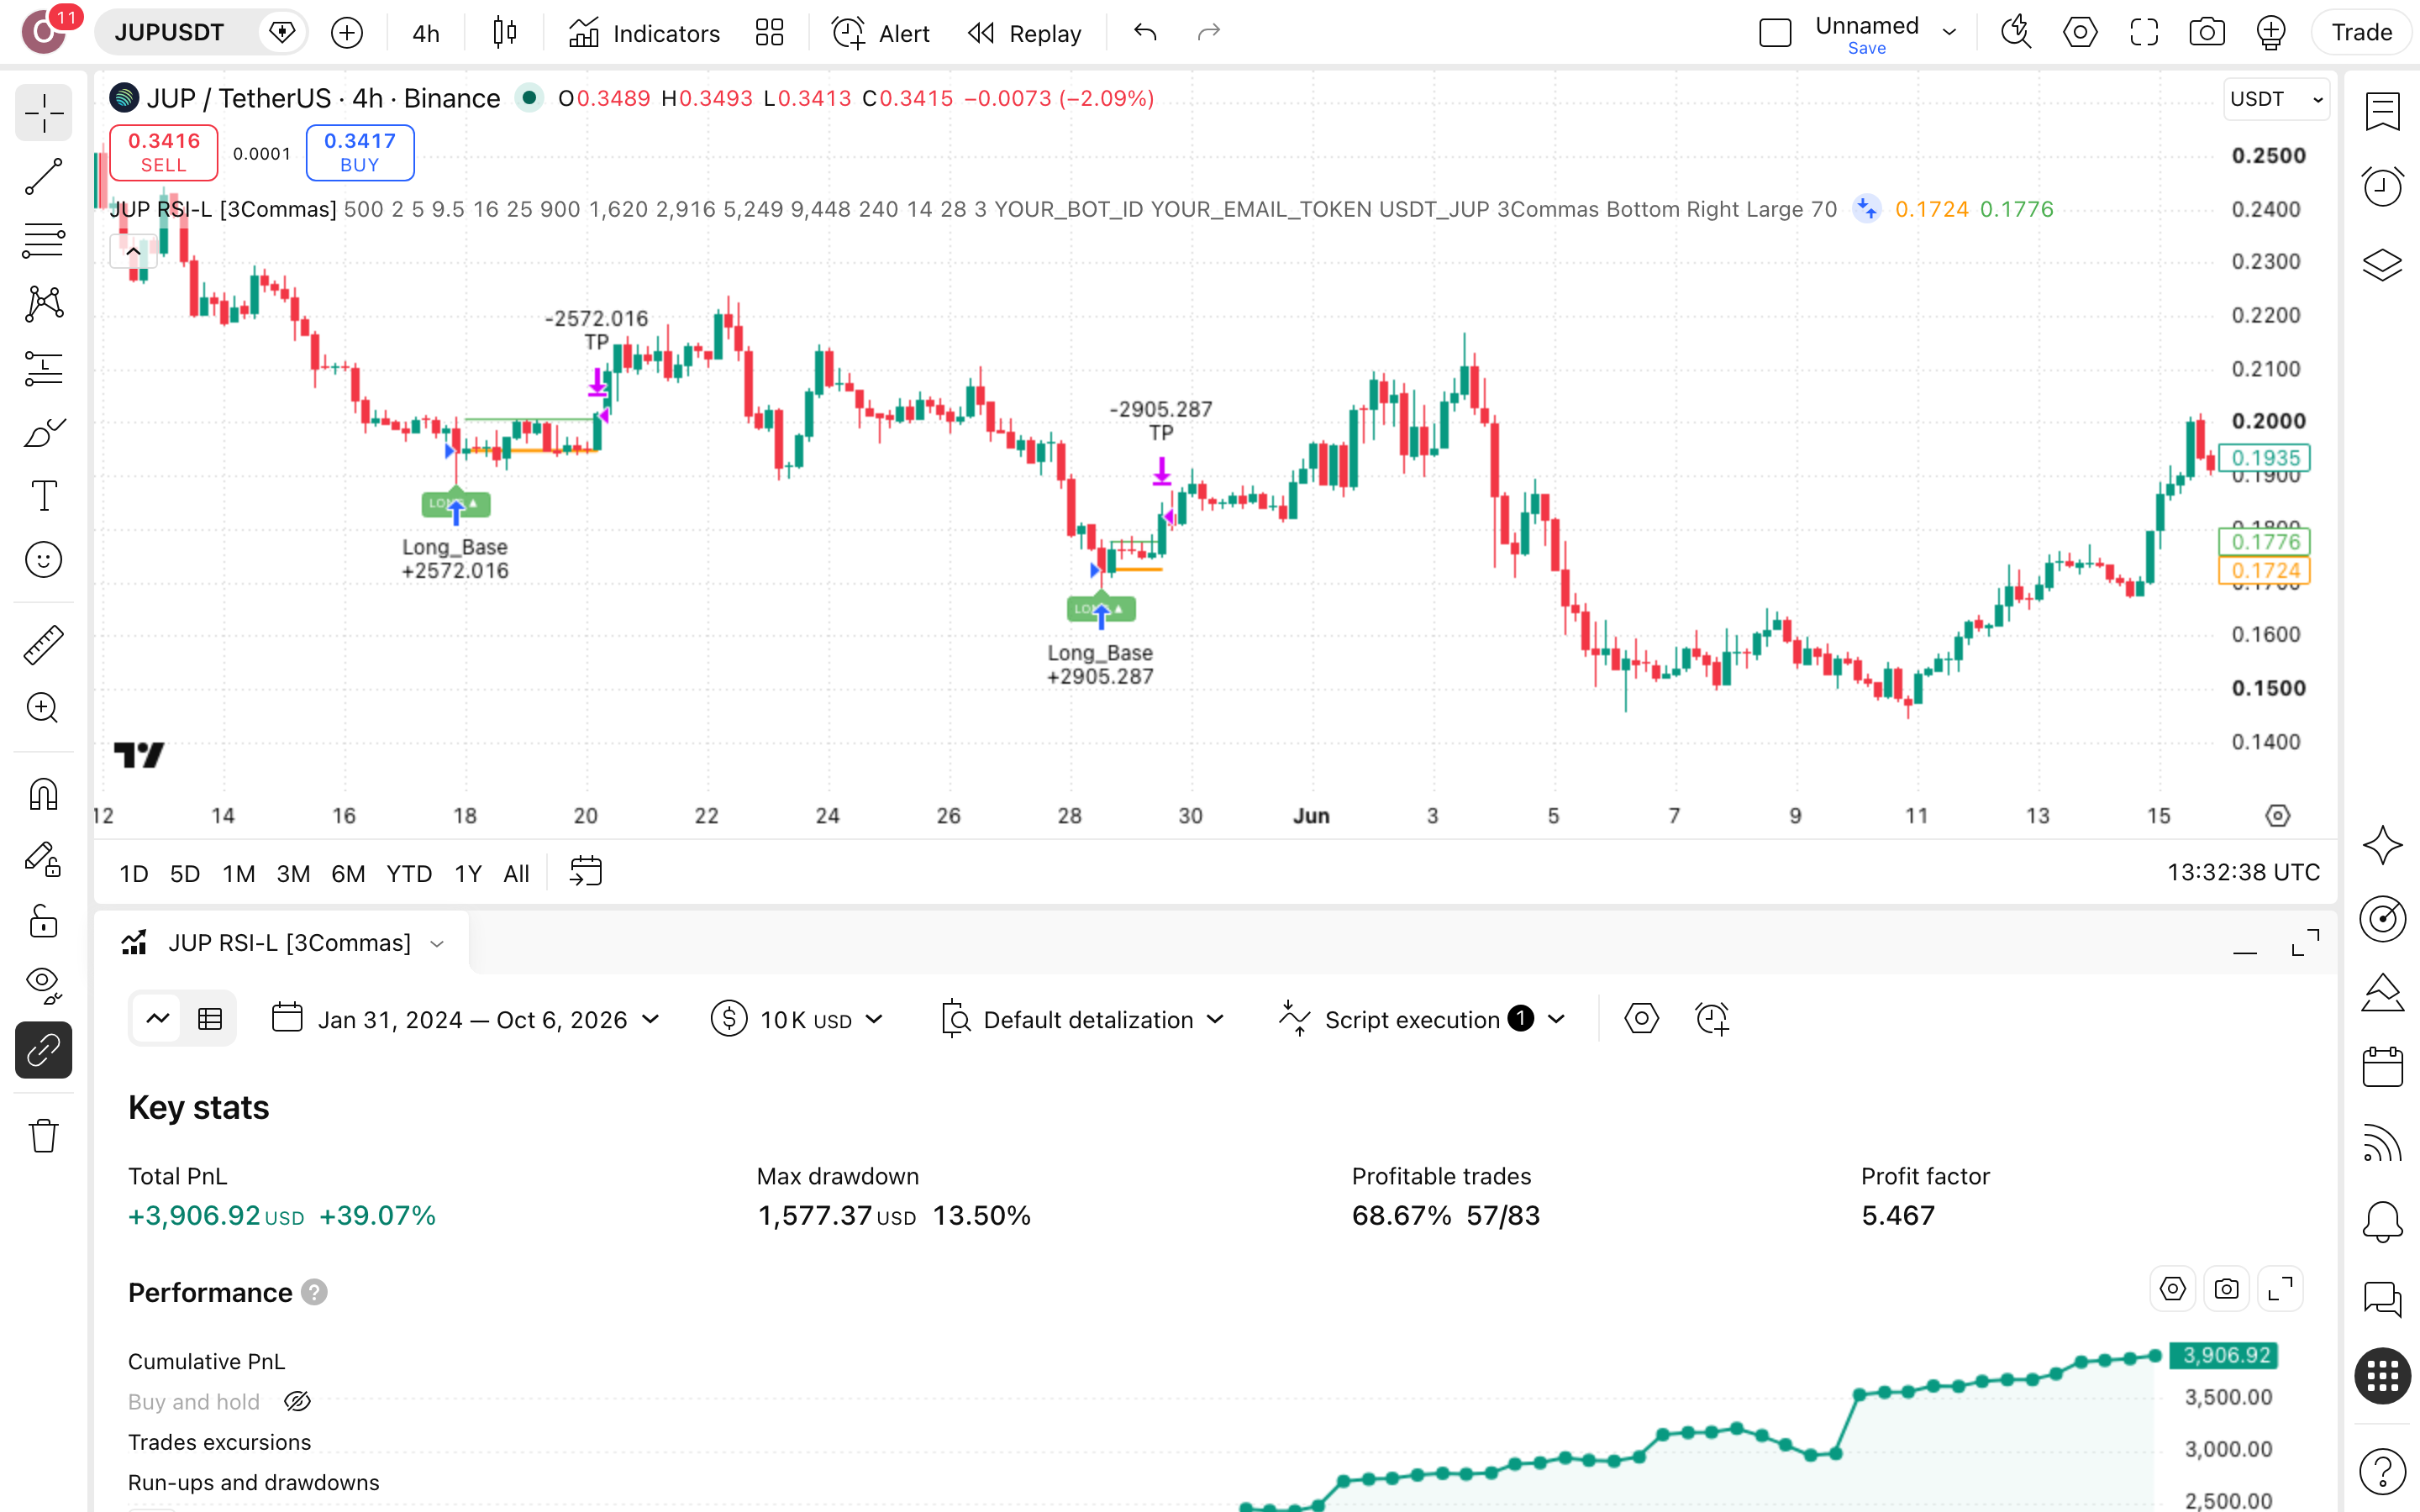Switch to the list of trades table view
2420x1512 pixels.
point(210,1019)
